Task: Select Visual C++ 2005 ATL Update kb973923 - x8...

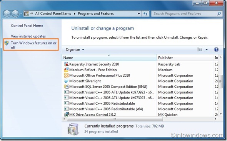Action: (x=112, y=98)
